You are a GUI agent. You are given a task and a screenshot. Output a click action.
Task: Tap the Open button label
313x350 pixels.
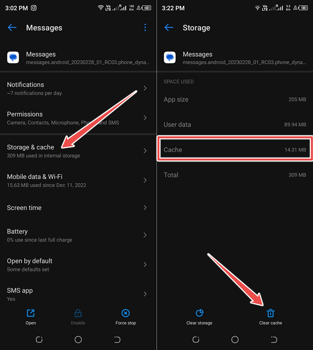[x=30, y=323]
